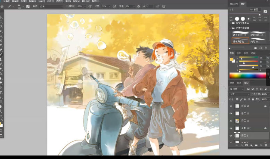
Task: Open the layer blend mode dropdown
Action: pyautogui.click(x=239, y=94)
